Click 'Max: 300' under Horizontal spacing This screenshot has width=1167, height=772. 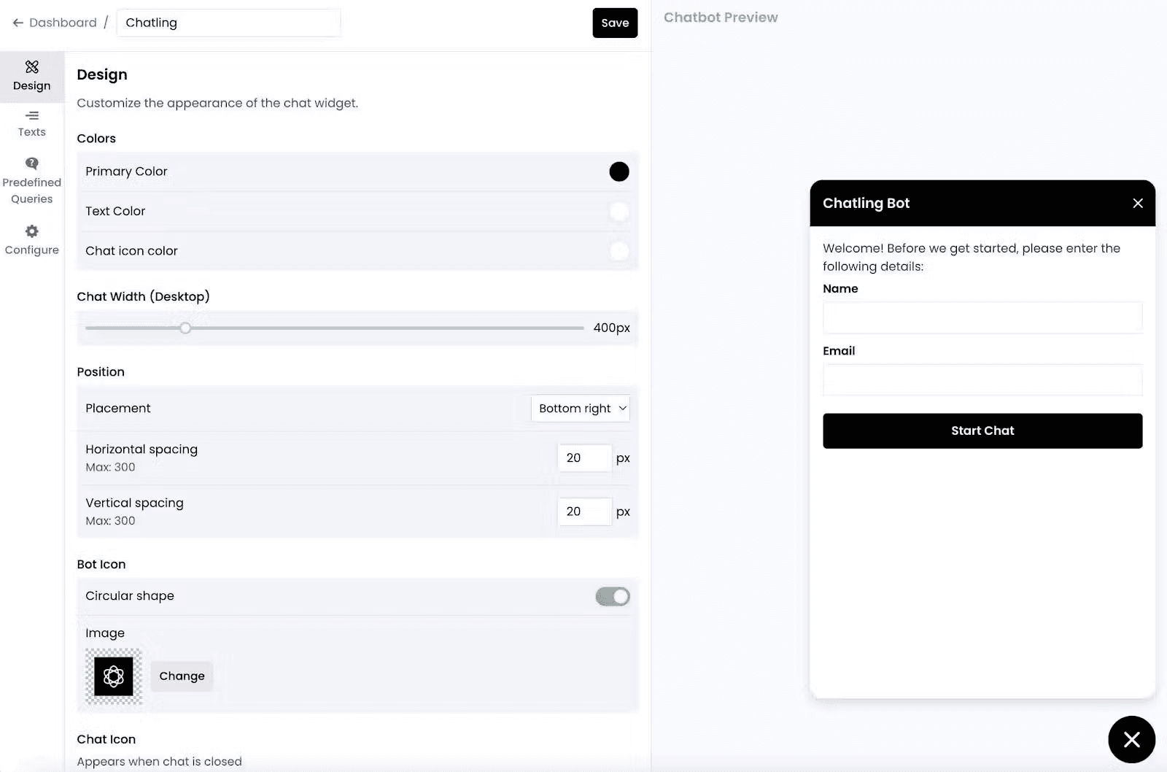tap(110, 468)
